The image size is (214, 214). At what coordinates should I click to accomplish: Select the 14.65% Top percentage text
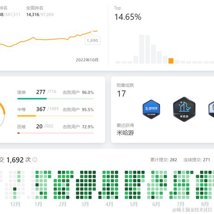click(x=128, y=17)
